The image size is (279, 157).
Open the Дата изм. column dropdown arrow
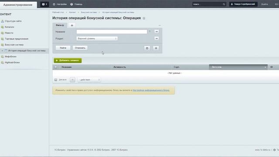point(265,67)
